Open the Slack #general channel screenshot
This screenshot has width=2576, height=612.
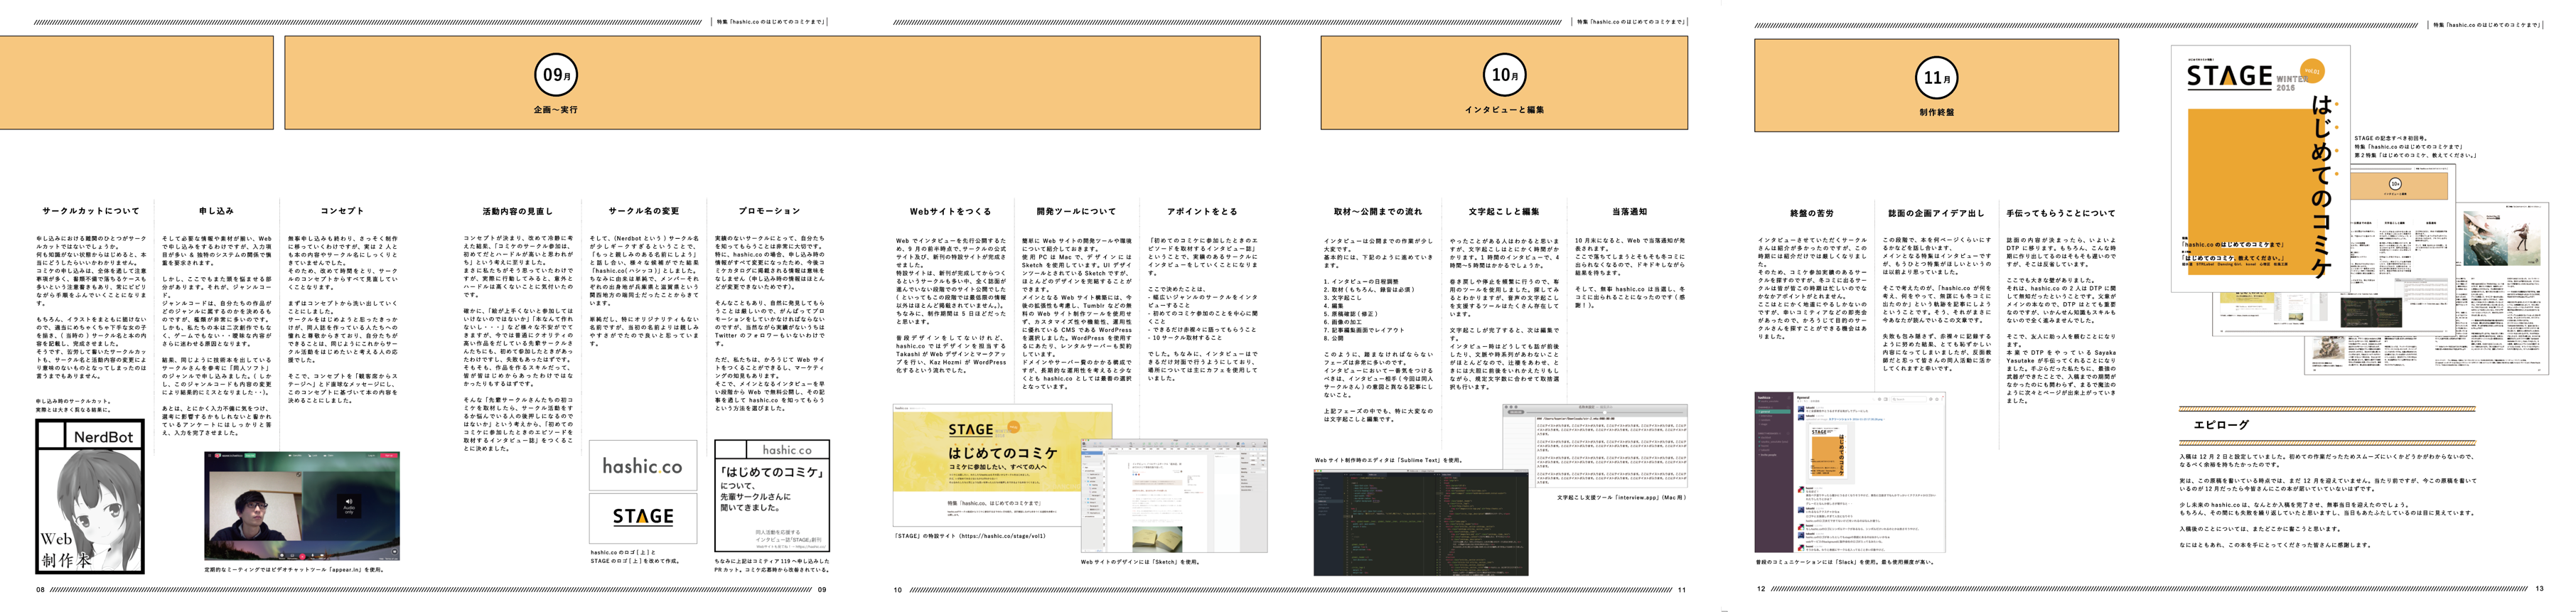(x=1850, y=472)
